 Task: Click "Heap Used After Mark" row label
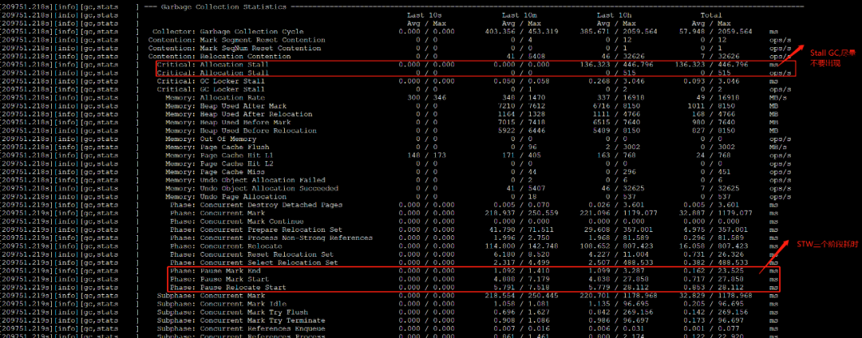tap(243, 105)
